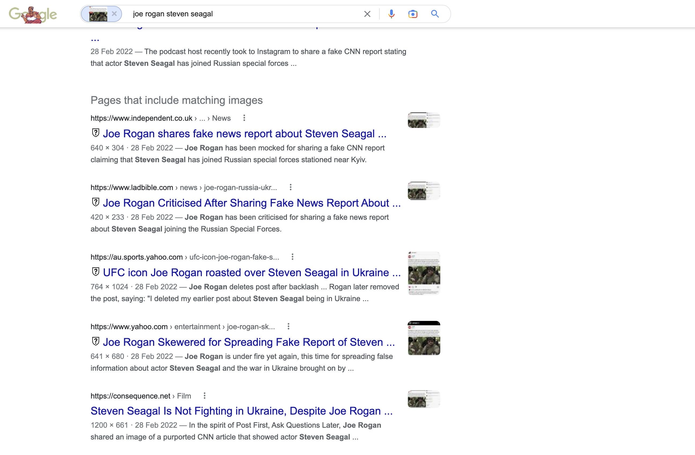
Task: Open more options for www.yahoo.com result
Action: coord(288,327)
